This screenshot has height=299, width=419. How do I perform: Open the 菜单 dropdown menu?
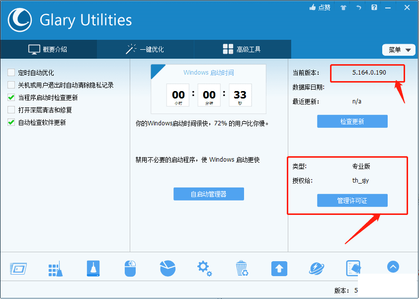coord(399,50)
